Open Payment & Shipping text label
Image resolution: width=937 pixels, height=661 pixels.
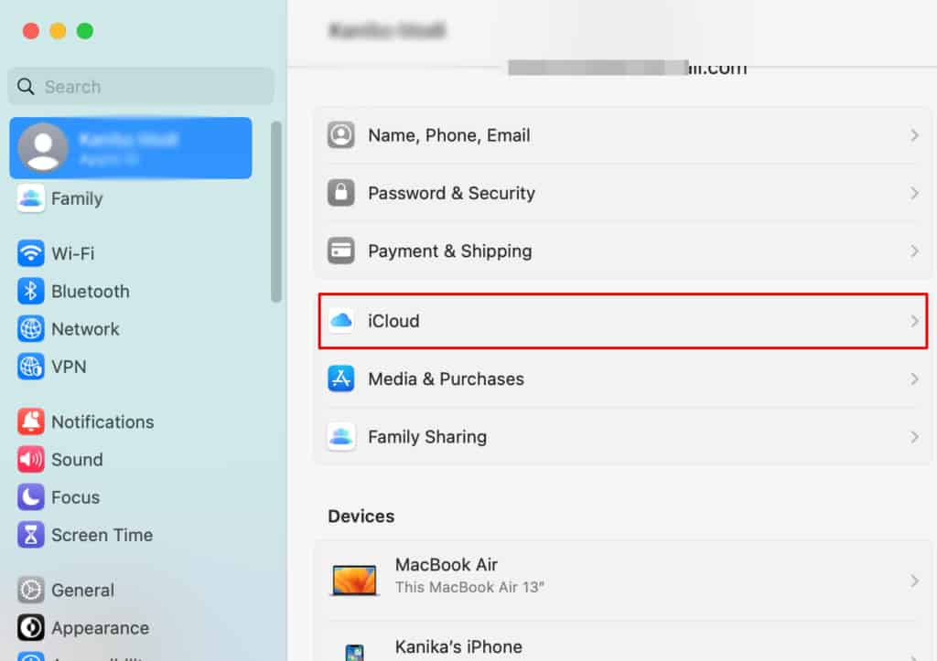coord(450,251)
